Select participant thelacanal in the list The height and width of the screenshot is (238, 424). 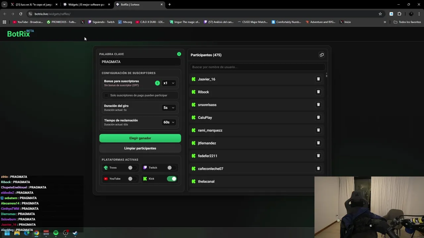[x=206, y=181]
